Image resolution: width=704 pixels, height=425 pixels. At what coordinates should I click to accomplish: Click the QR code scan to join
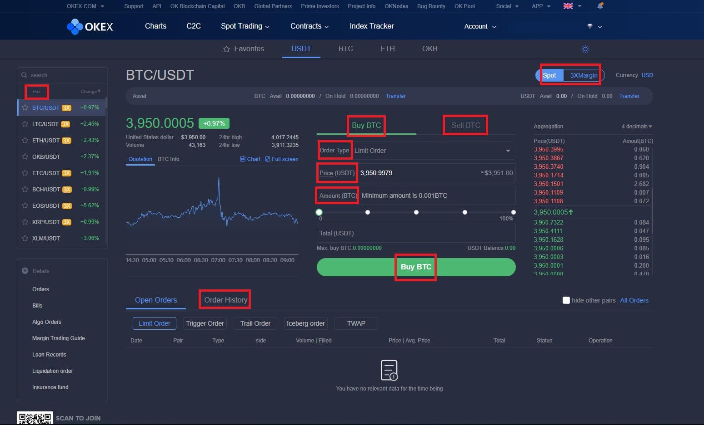pyautogui.click(x=35, y=418)
